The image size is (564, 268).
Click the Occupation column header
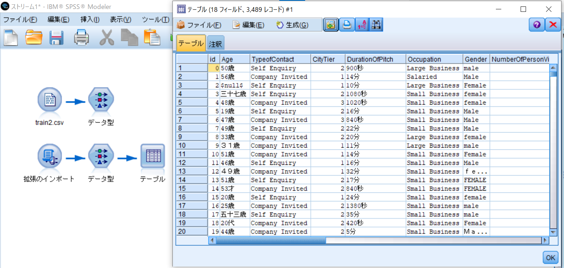pos(435,59)
